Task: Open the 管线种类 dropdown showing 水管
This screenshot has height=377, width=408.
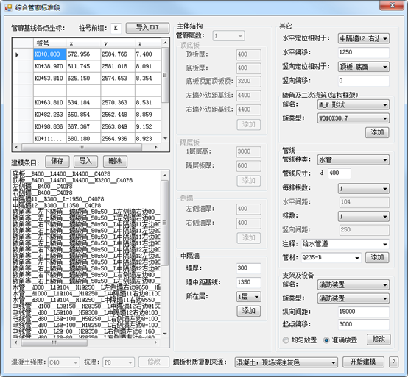Action: tap(354, 160)
